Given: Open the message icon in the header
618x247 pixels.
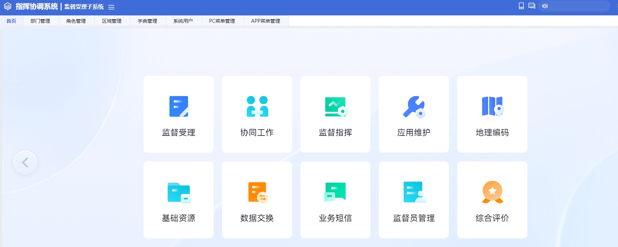Looking at the screenshot, I should (x=532, y=6).
